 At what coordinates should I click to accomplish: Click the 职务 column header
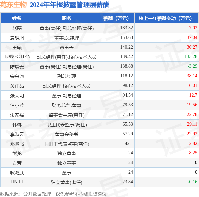pyautogui.click(x=67, y=18)
